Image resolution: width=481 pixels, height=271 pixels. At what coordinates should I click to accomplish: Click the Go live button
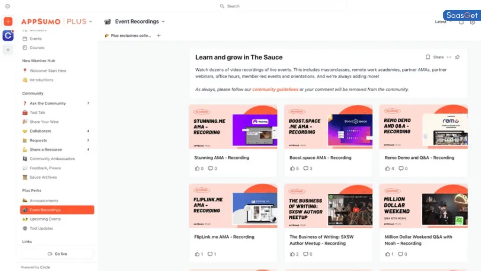coord(57,254)
